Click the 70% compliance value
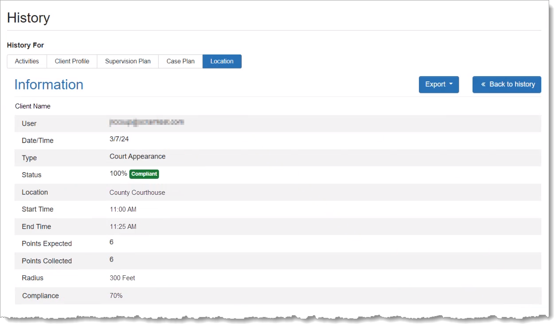The image size is (558, 328). [116, 295]
